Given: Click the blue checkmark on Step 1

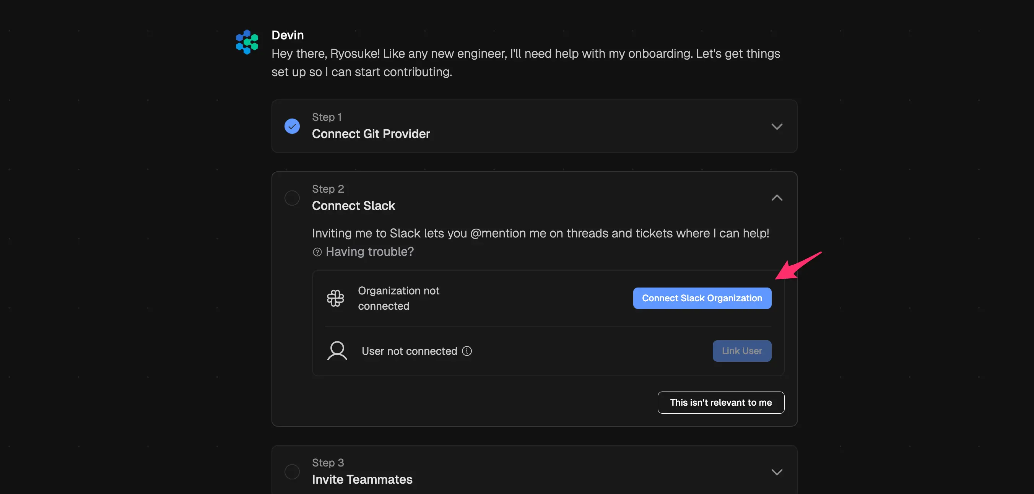Looking at the screenshot, I should 292,126.
